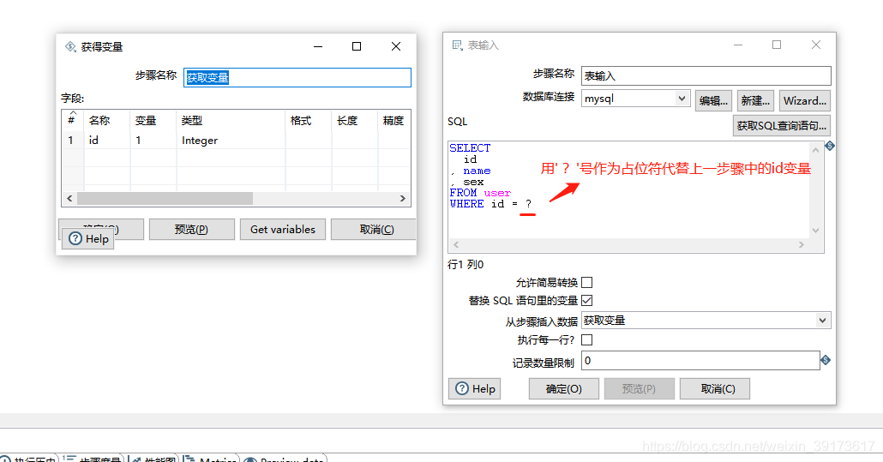Click the '?' placeholder in WHERE clause
Screen dimensions: 883x462
click(x=528, y=204)
